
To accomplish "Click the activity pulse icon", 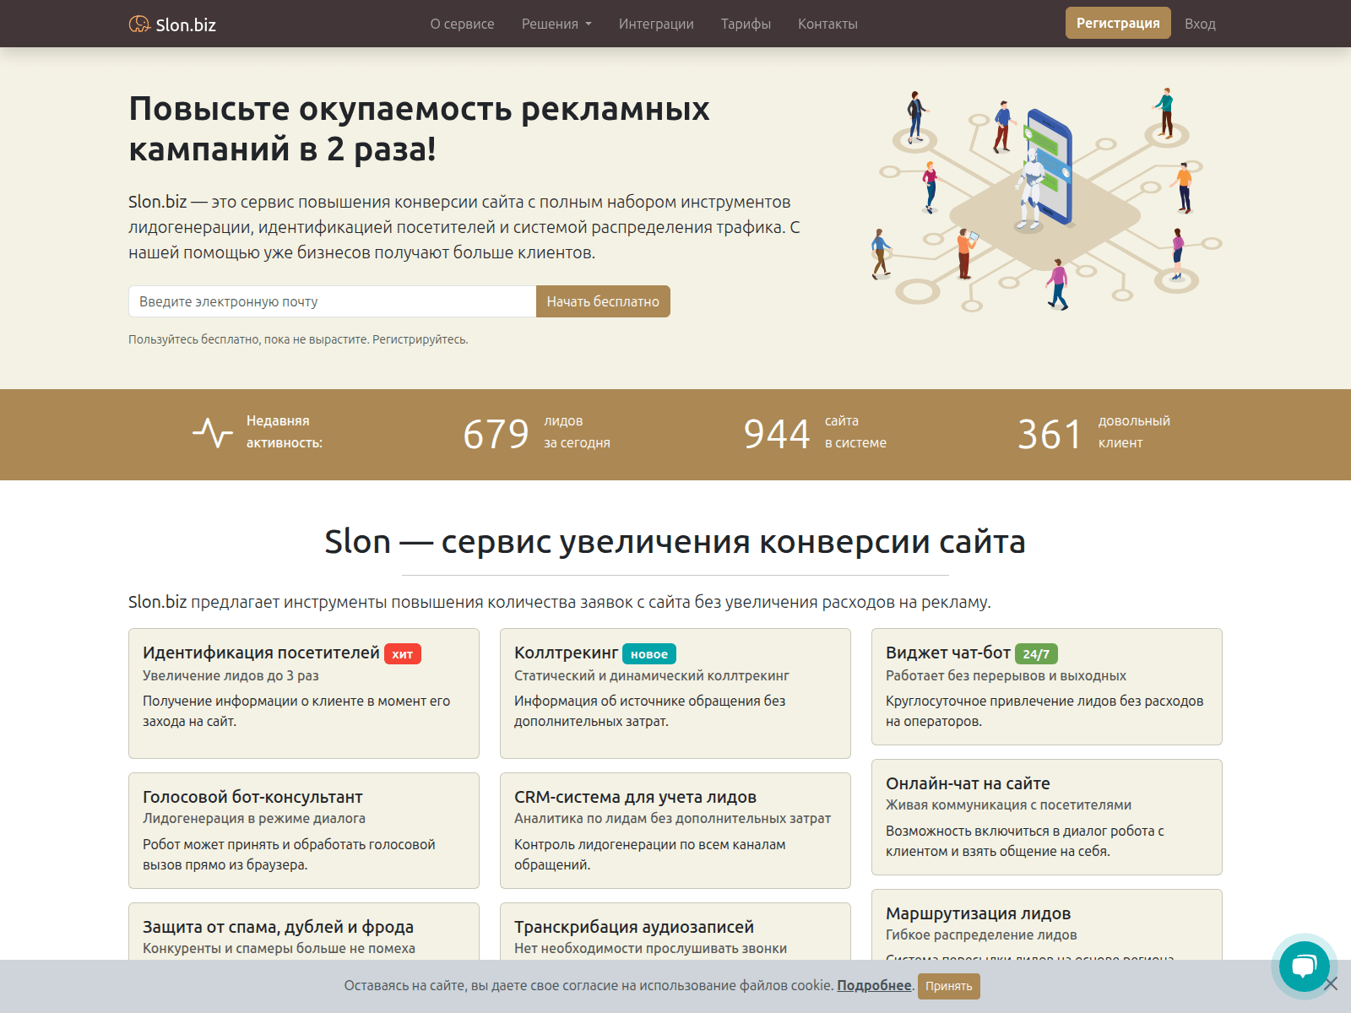I will 214,433.
